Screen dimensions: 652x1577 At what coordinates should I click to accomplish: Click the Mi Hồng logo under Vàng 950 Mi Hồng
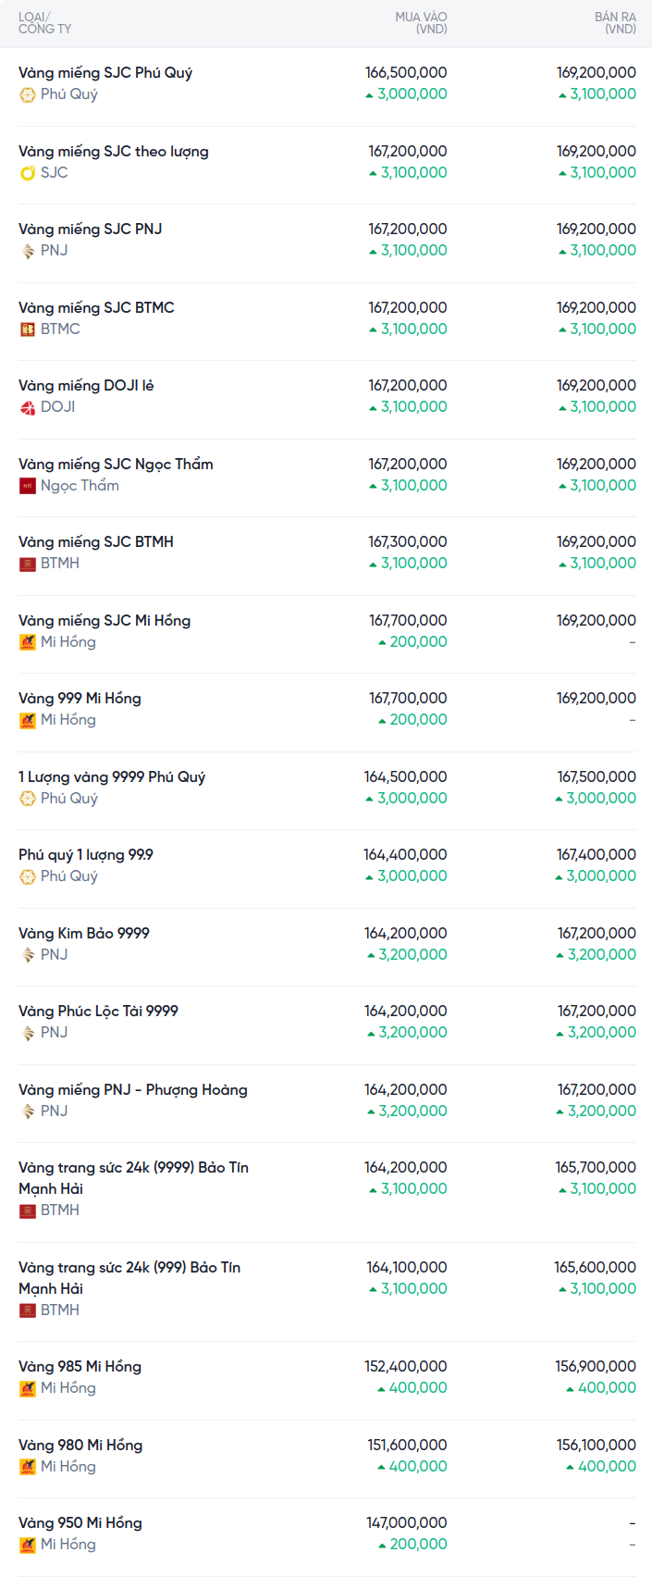[x=28, y=1545]
